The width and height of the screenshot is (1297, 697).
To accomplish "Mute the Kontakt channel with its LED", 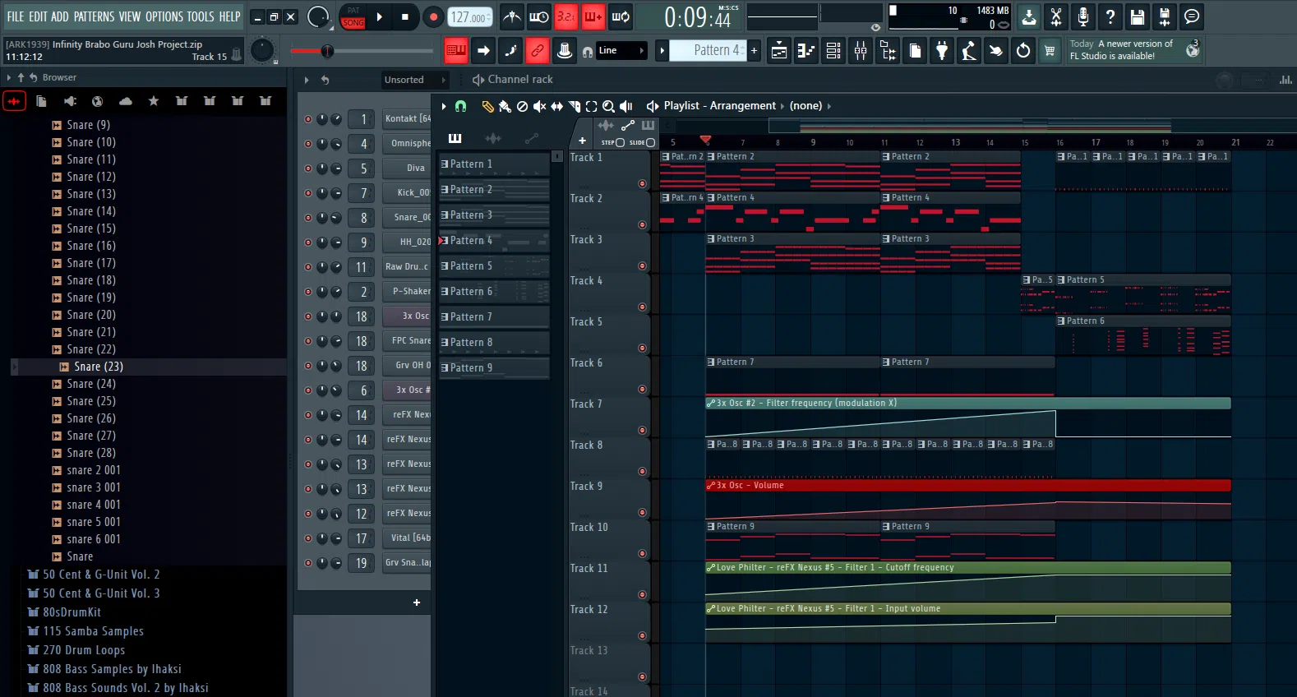I will pos(308,119).
